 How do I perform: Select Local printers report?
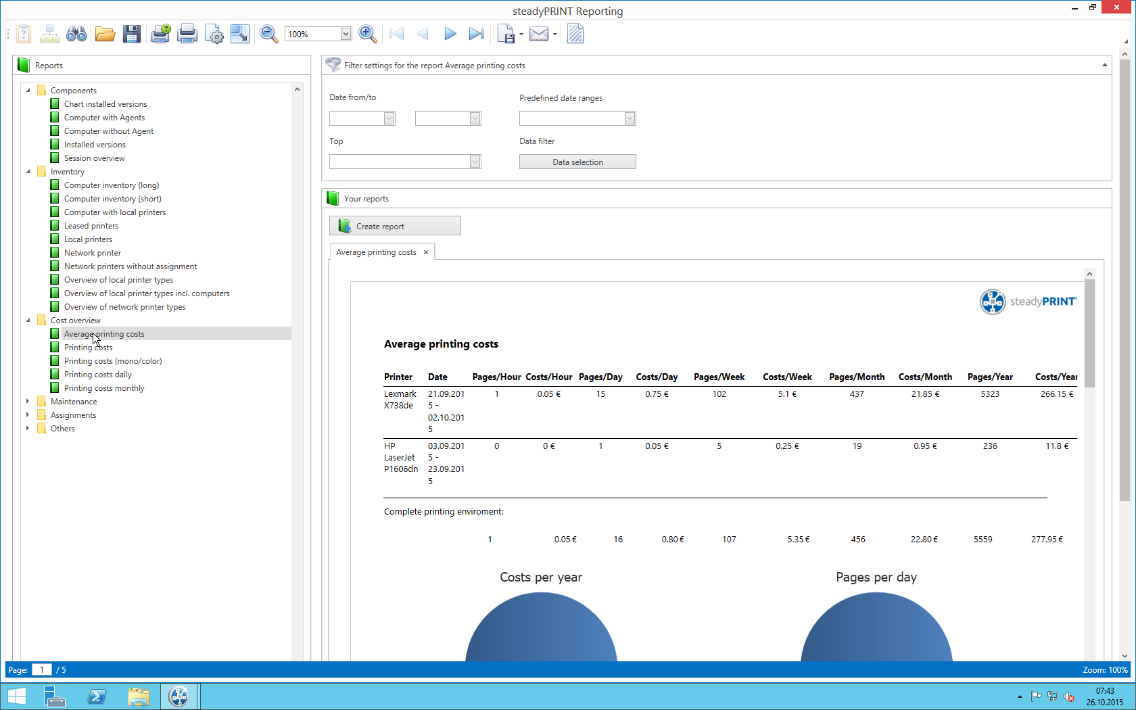click(89, 239)
